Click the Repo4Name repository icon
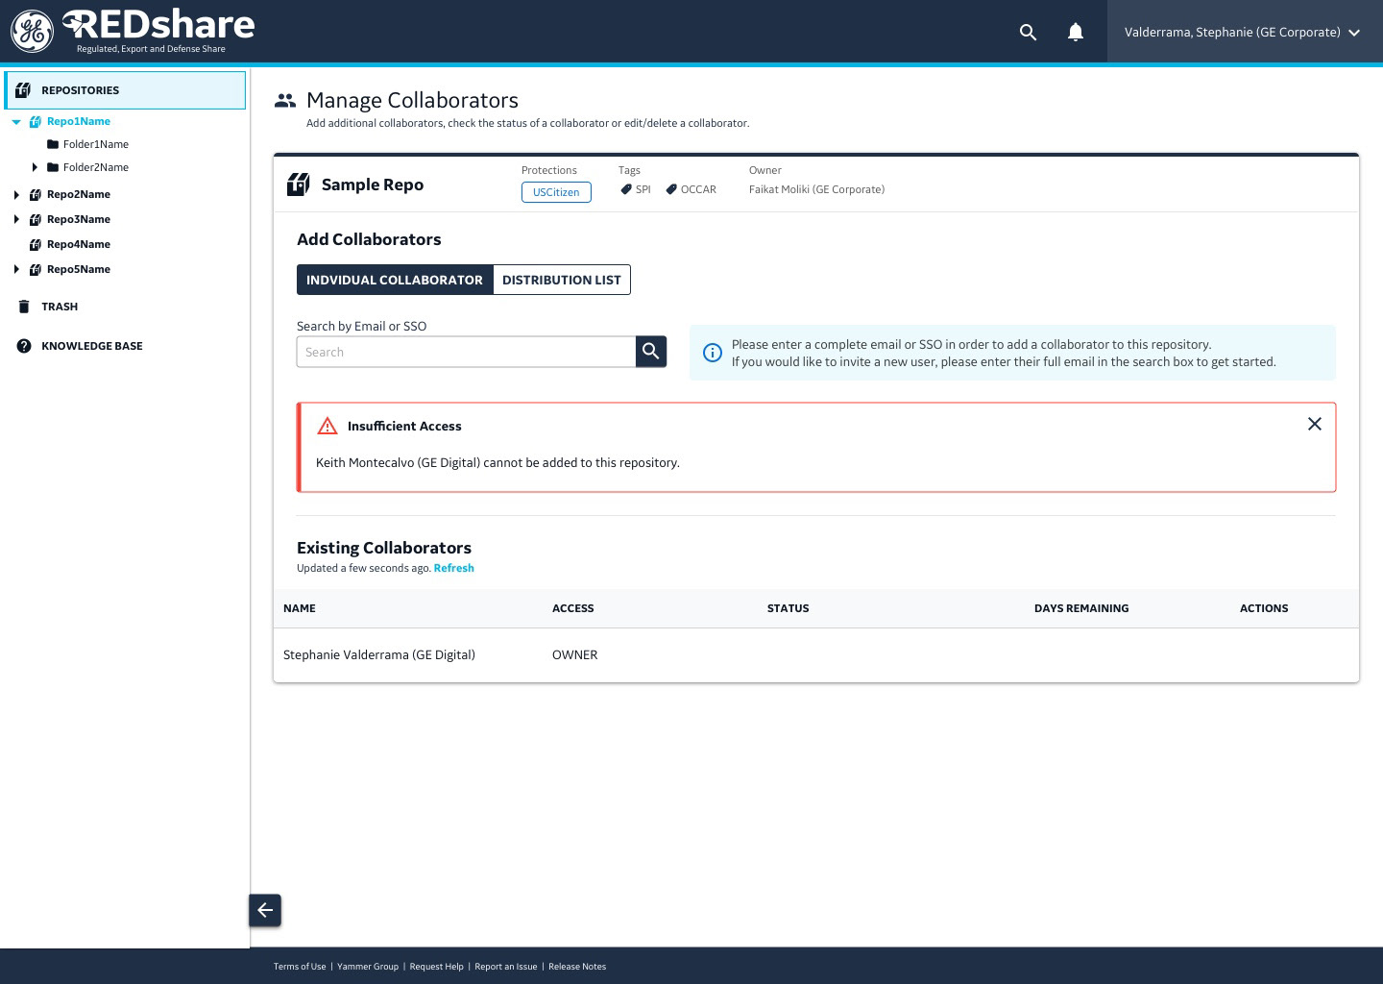Image resolution: width=1383 pixels, height=984 pixels. [36, 244]
